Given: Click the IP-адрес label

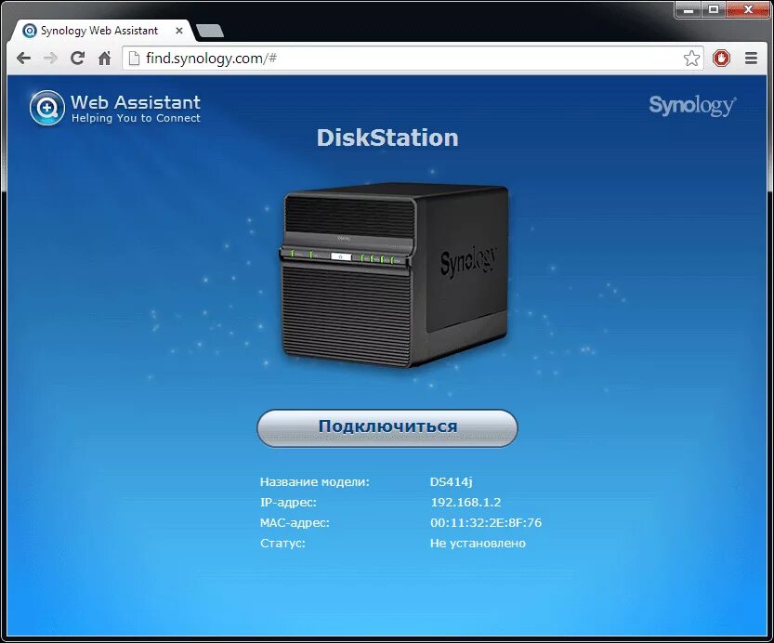Looking at the screenshot, I should (x=288, y=503).
